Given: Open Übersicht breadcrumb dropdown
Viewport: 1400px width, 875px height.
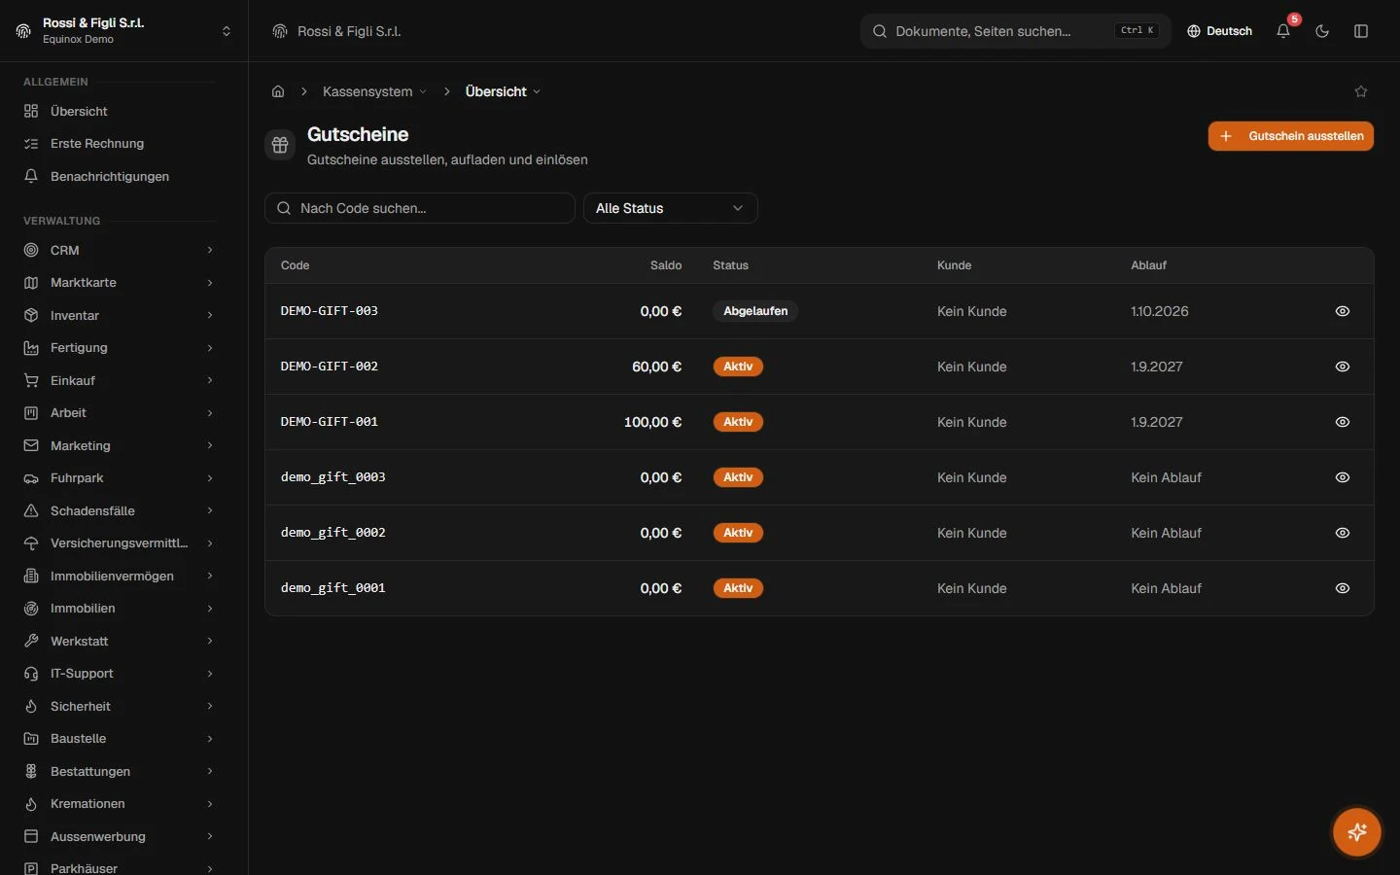Looking at the screenshot, I should pos(503,91).
